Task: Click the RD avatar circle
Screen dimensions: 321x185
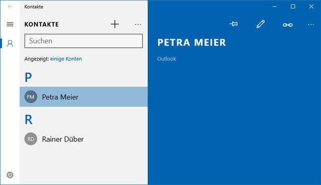Action: pyautogui.click(x=31, y=139)
